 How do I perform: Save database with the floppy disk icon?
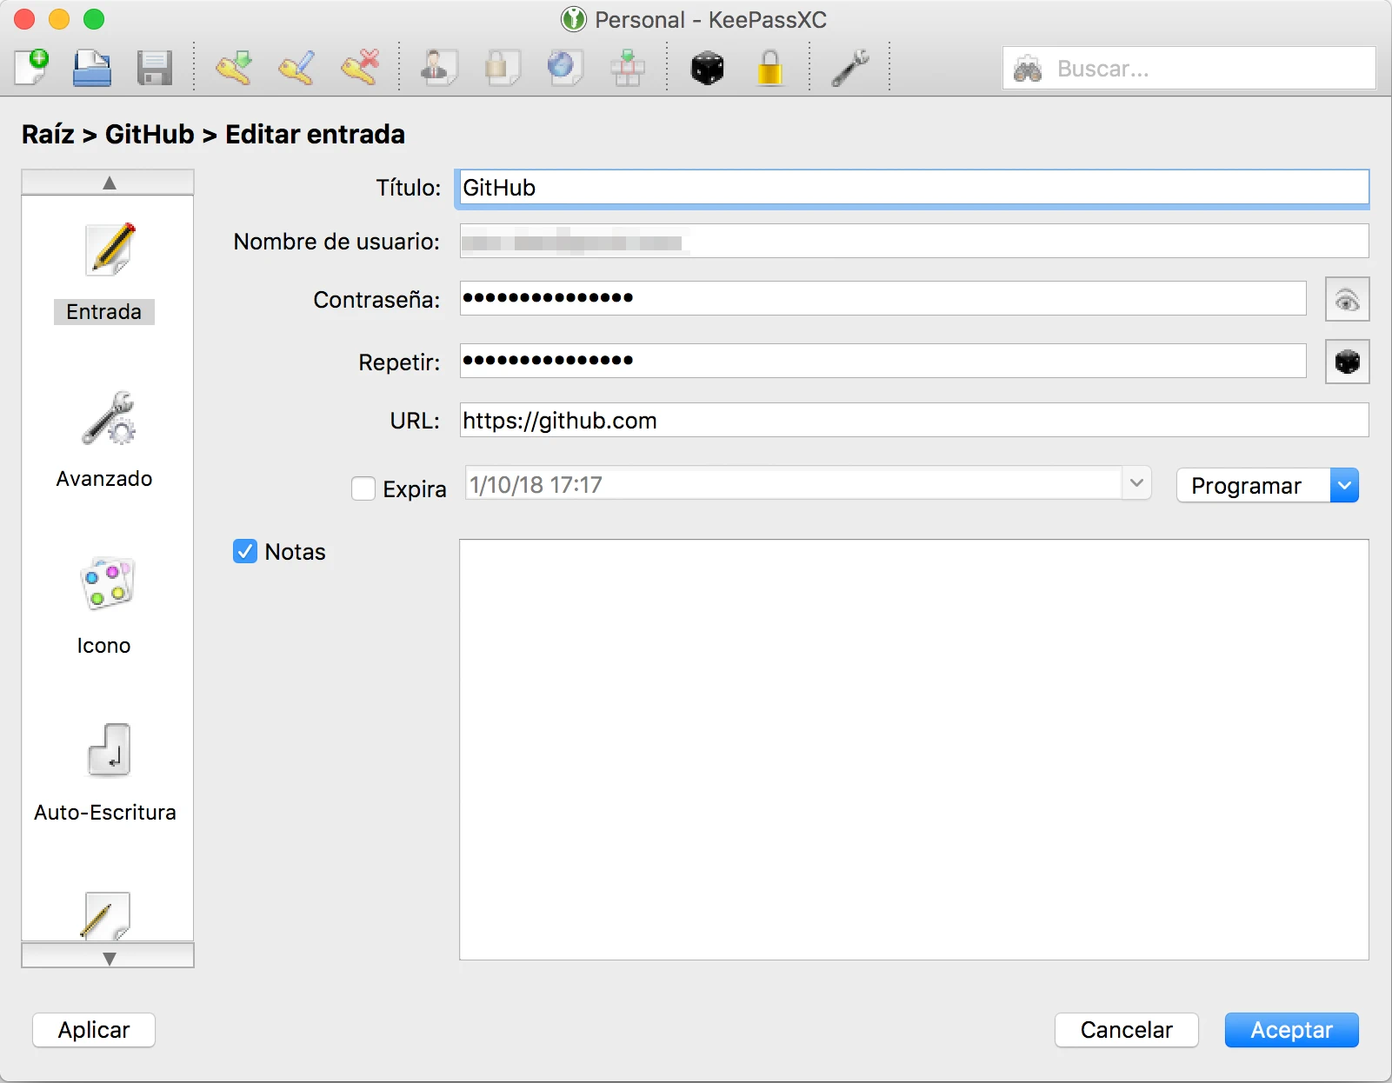coord(155,68)
